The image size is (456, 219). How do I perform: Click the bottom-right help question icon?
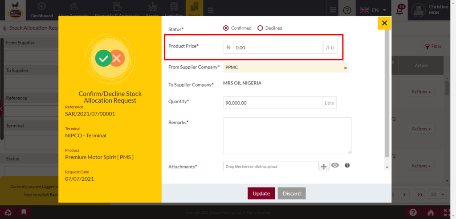(413, 213)
